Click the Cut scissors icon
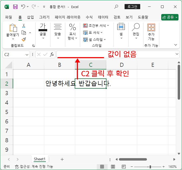Viewport: 182px width, 170px height. [x=24, y=26]
